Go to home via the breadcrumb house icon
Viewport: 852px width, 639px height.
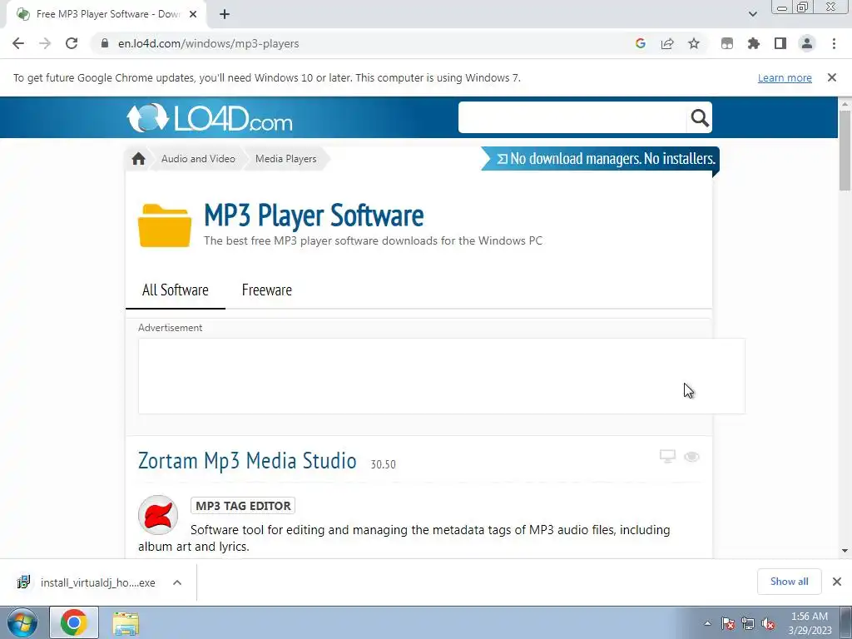139,159
